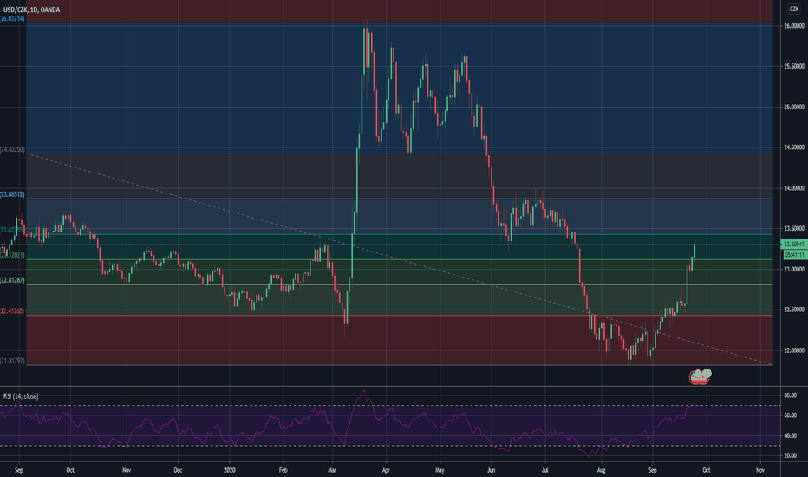Click the RSI axis value 40.00

point(791,435)
